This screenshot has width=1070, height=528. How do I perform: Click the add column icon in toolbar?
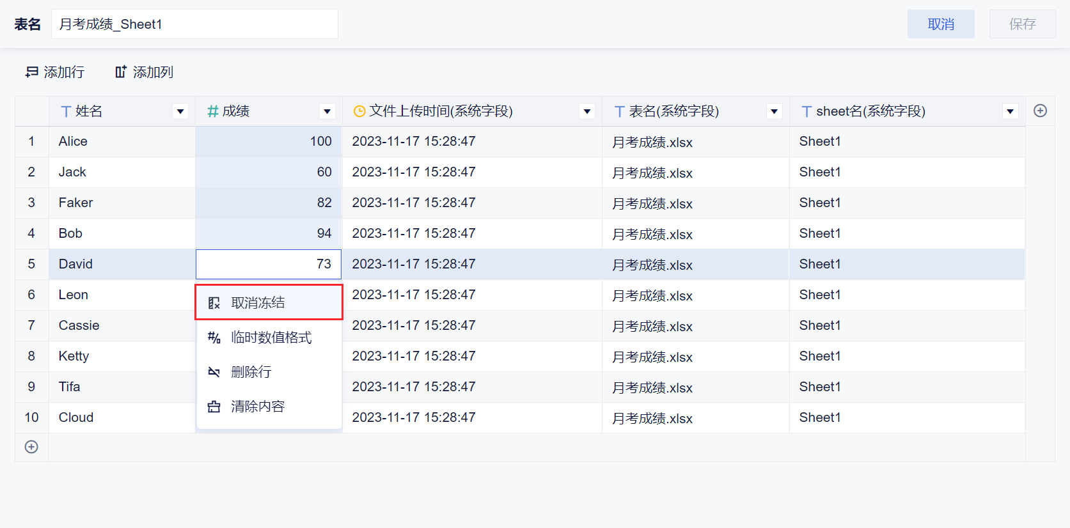pyautogui.click(x=120, y=72)
